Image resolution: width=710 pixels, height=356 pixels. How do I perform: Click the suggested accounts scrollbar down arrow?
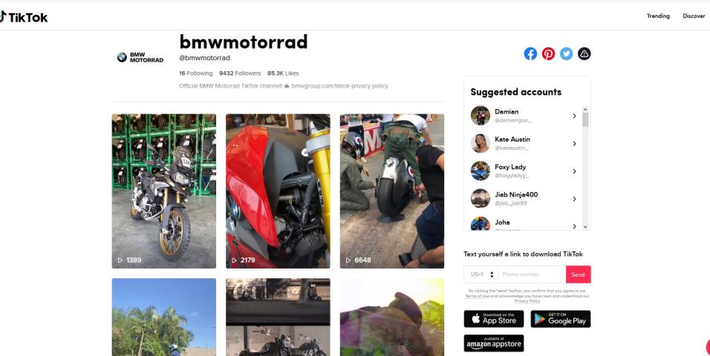pos(585,227)
